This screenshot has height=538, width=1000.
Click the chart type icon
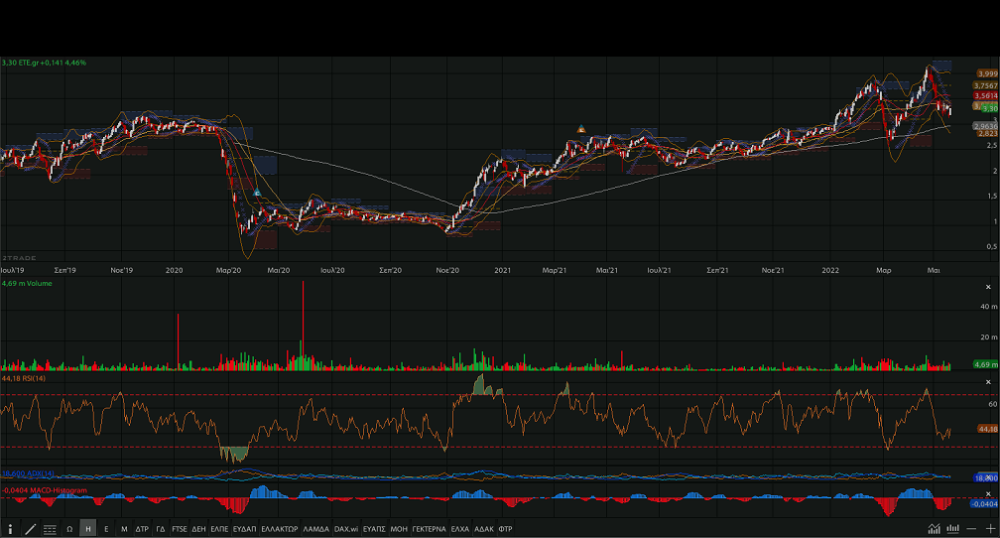point(934,529)
